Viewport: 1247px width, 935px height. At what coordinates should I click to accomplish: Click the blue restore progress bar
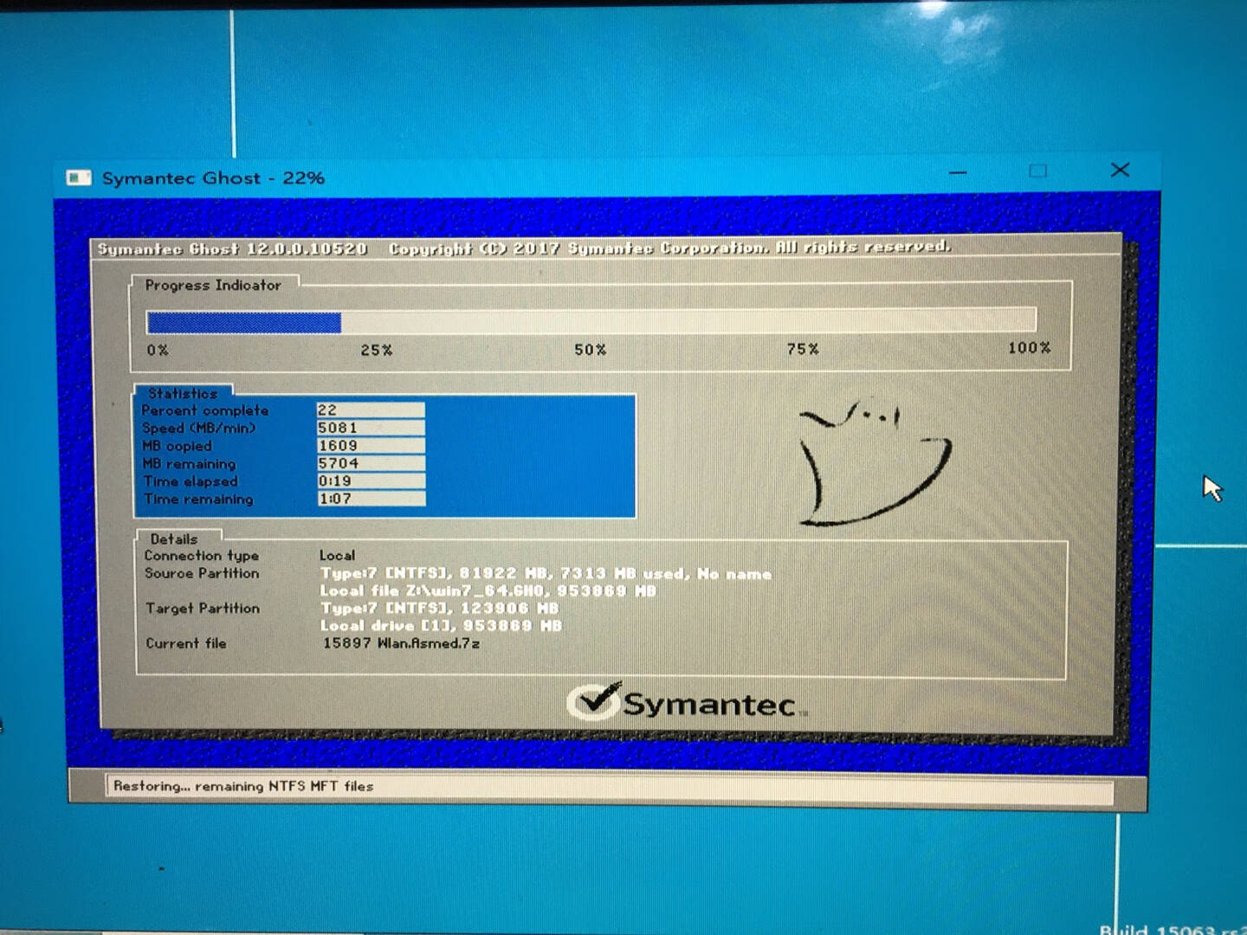point(591,321)
